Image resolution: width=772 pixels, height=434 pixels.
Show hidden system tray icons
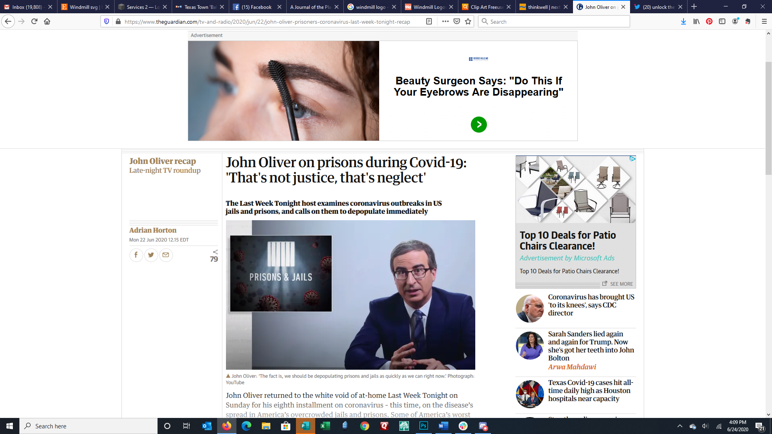click(680, 426)
